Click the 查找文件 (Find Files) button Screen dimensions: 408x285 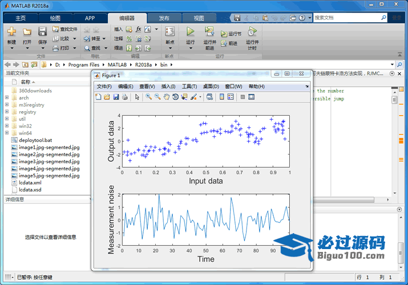click(x=65, y=29)
